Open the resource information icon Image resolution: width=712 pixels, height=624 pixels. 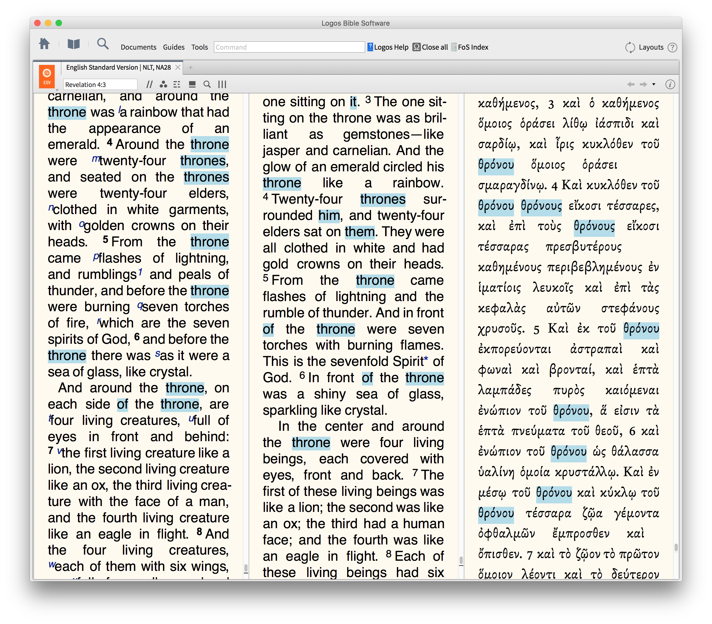click(x=670, y=85)
